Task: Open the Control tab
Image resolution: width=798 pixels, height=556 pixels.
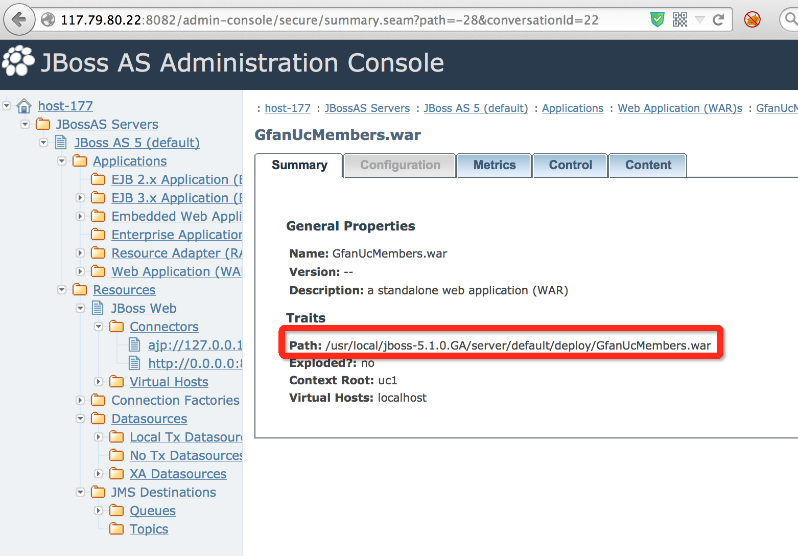Action: pos(571,165)
